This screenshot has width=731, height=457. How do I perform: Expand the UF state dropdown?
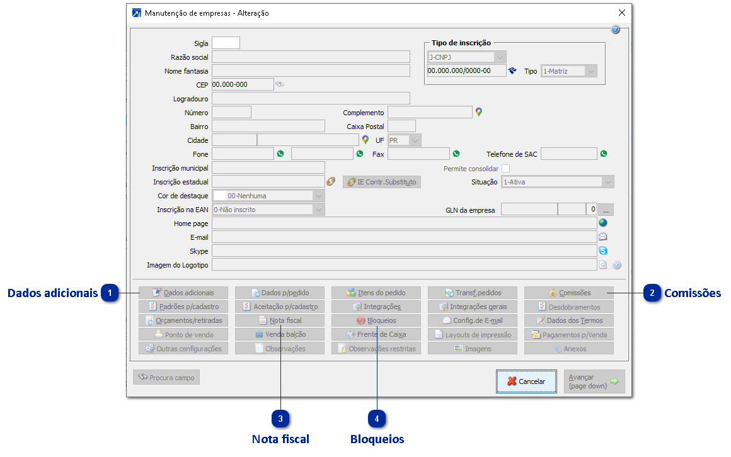click(x=415, y=140)
